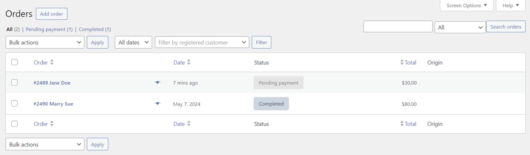Check the select-all checkbox in header
The height and width of the screenshot is (155, 530).
click(x=14, y=62)
